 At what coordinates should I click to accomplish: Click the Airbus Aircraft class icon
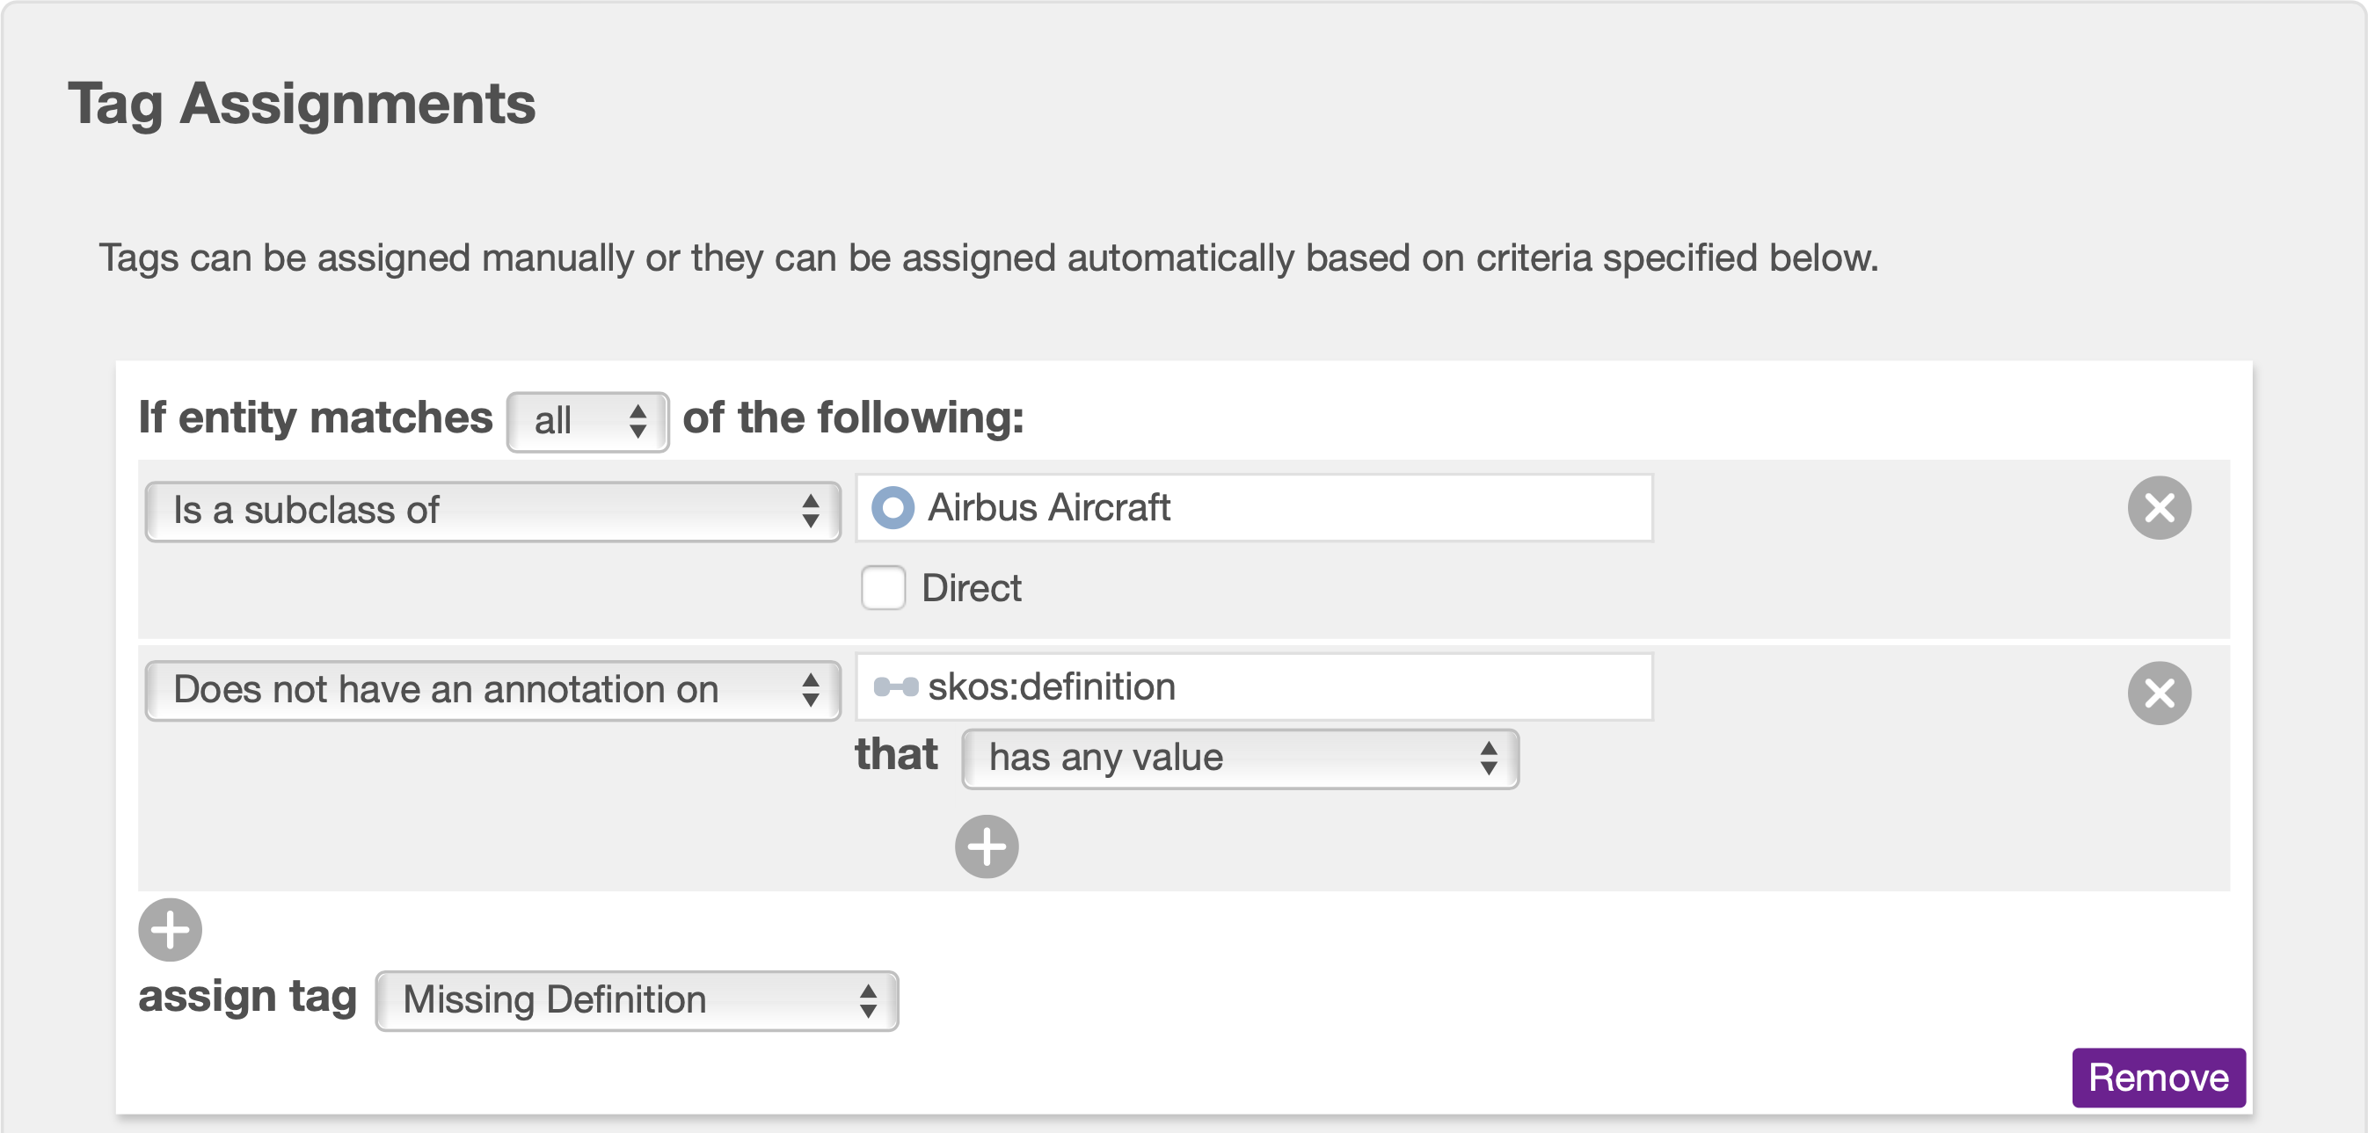(x=893, y=508)
